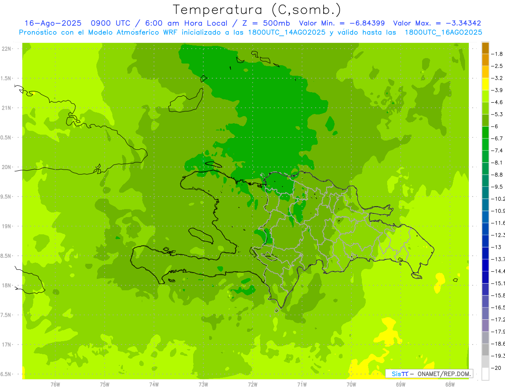Viewport: 505px width, 390px height.
Task: Click the '-9.5' colorbar value
Action: (x=497, y=186)
